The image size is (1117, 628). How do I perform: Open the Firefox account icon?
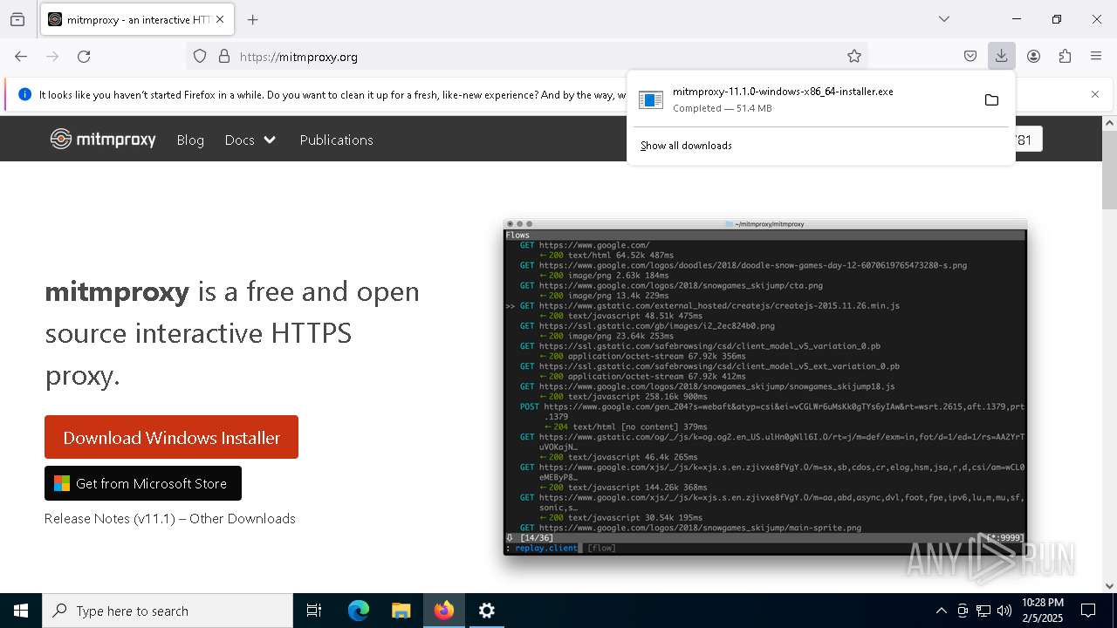(1033, 57)
